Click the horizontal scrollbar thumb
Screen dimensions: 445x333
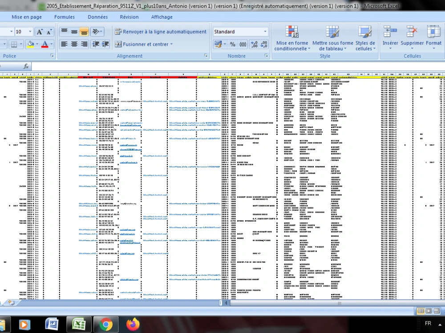coord(339,303)
